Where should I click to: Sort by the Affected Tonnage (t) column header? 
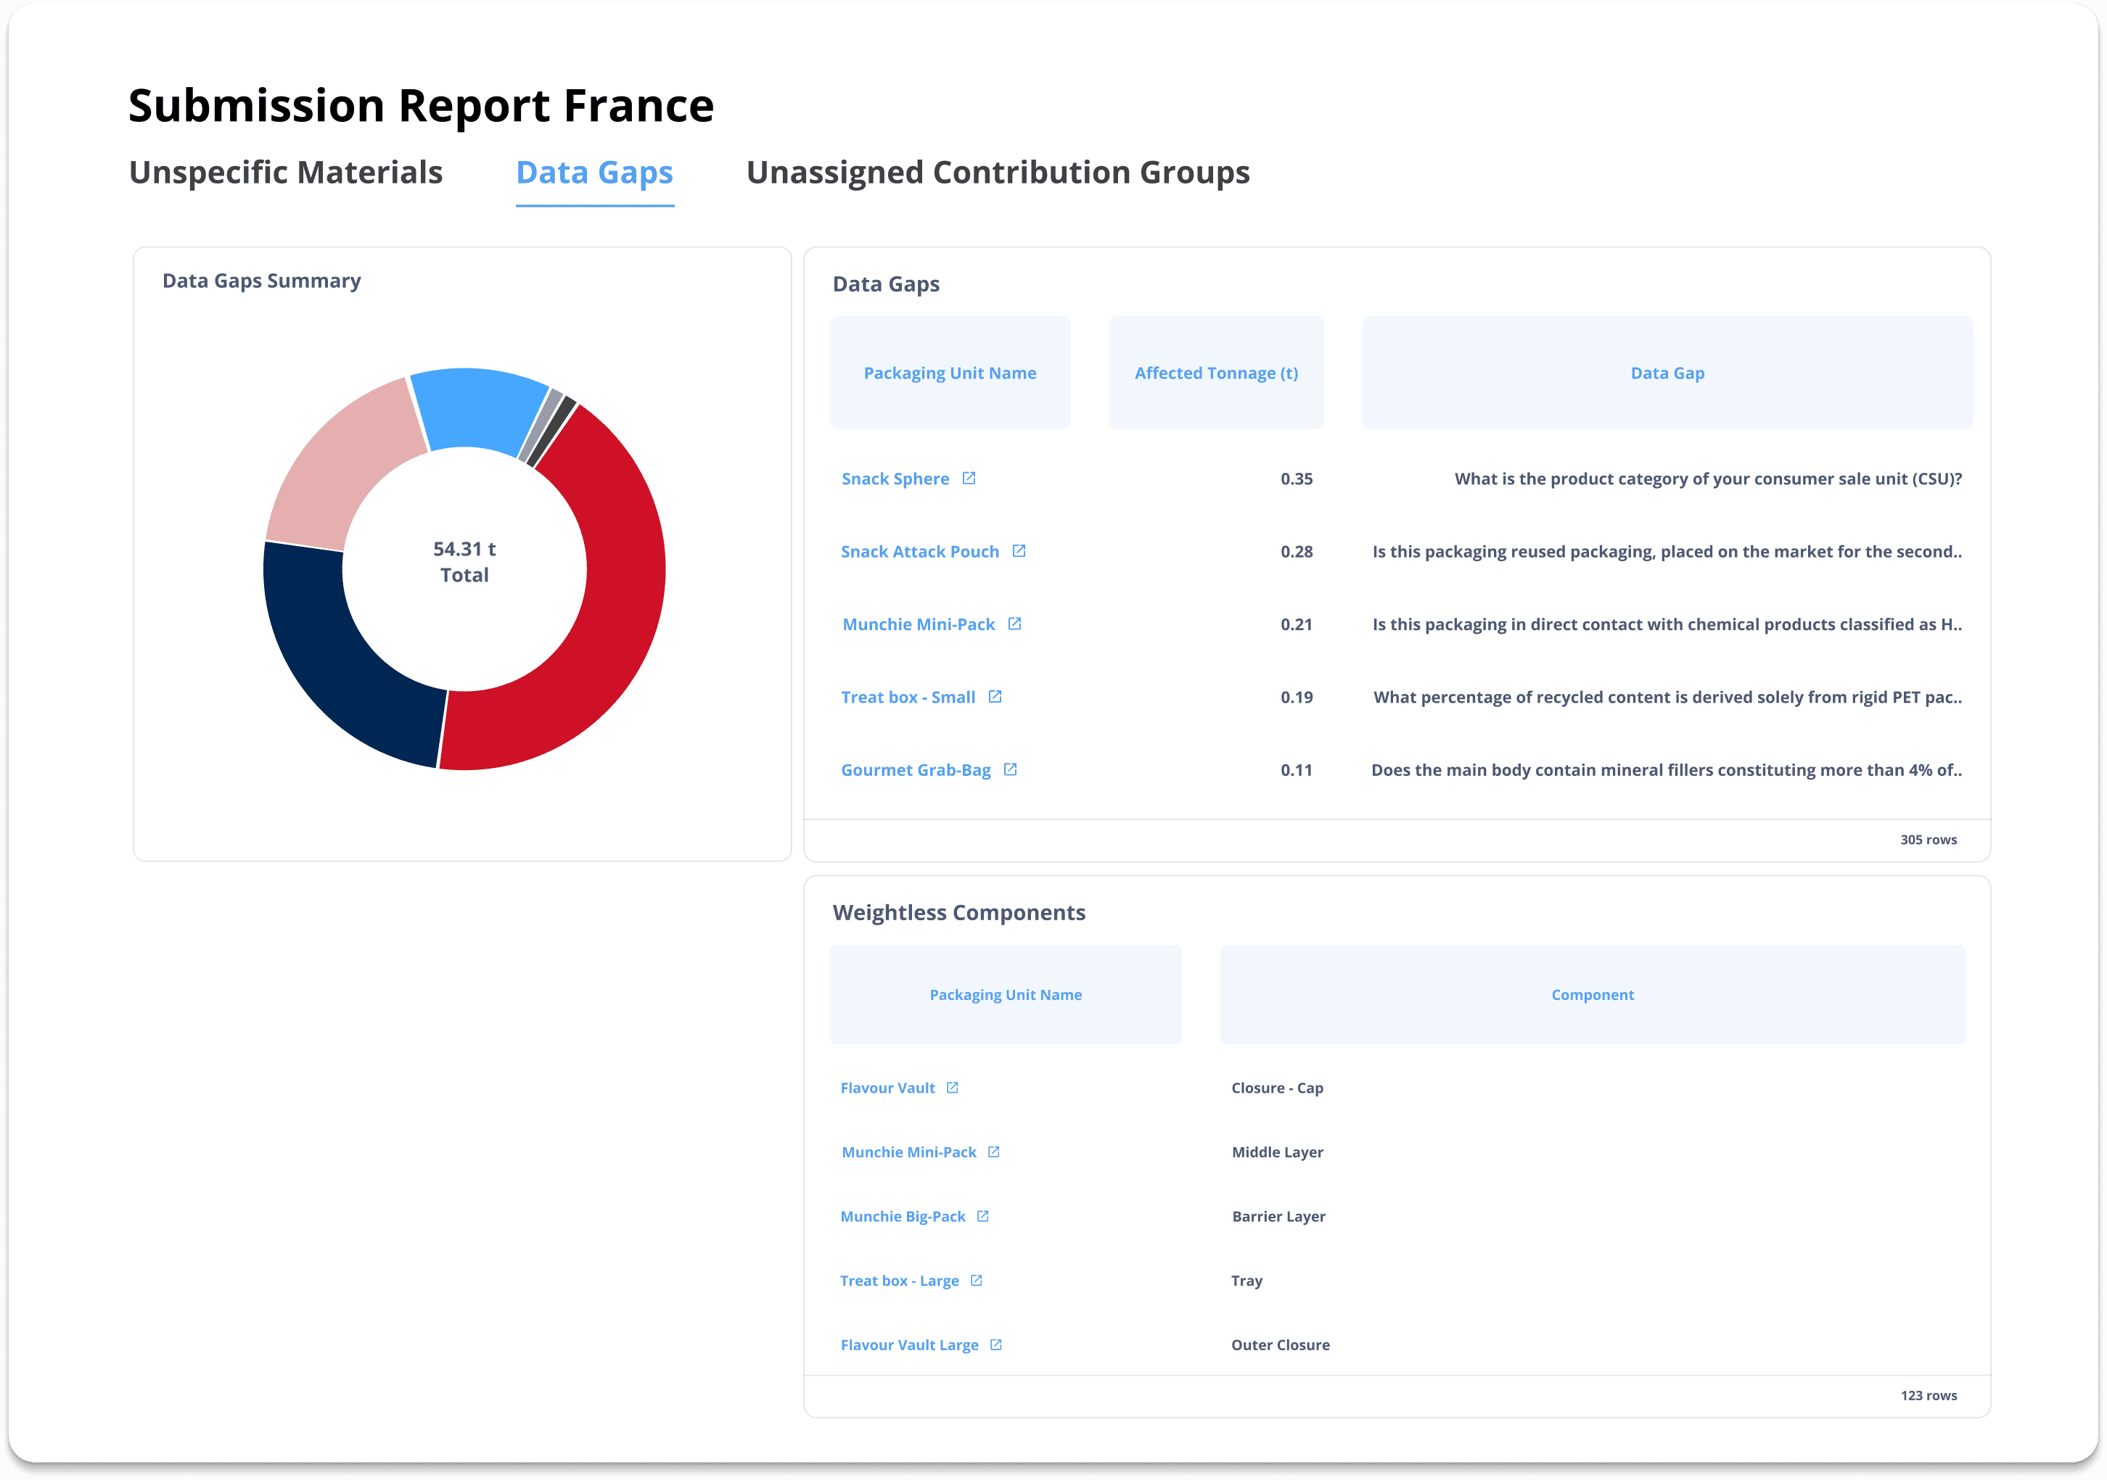pos(1215,373)
